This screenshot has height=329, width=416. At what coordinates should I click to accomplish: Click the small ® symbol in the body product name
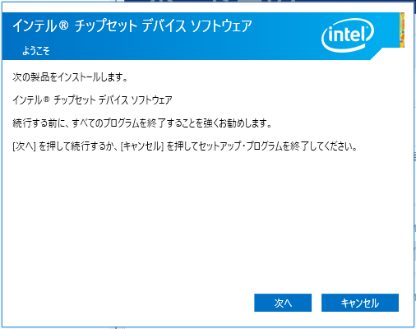tap(46, 99)
